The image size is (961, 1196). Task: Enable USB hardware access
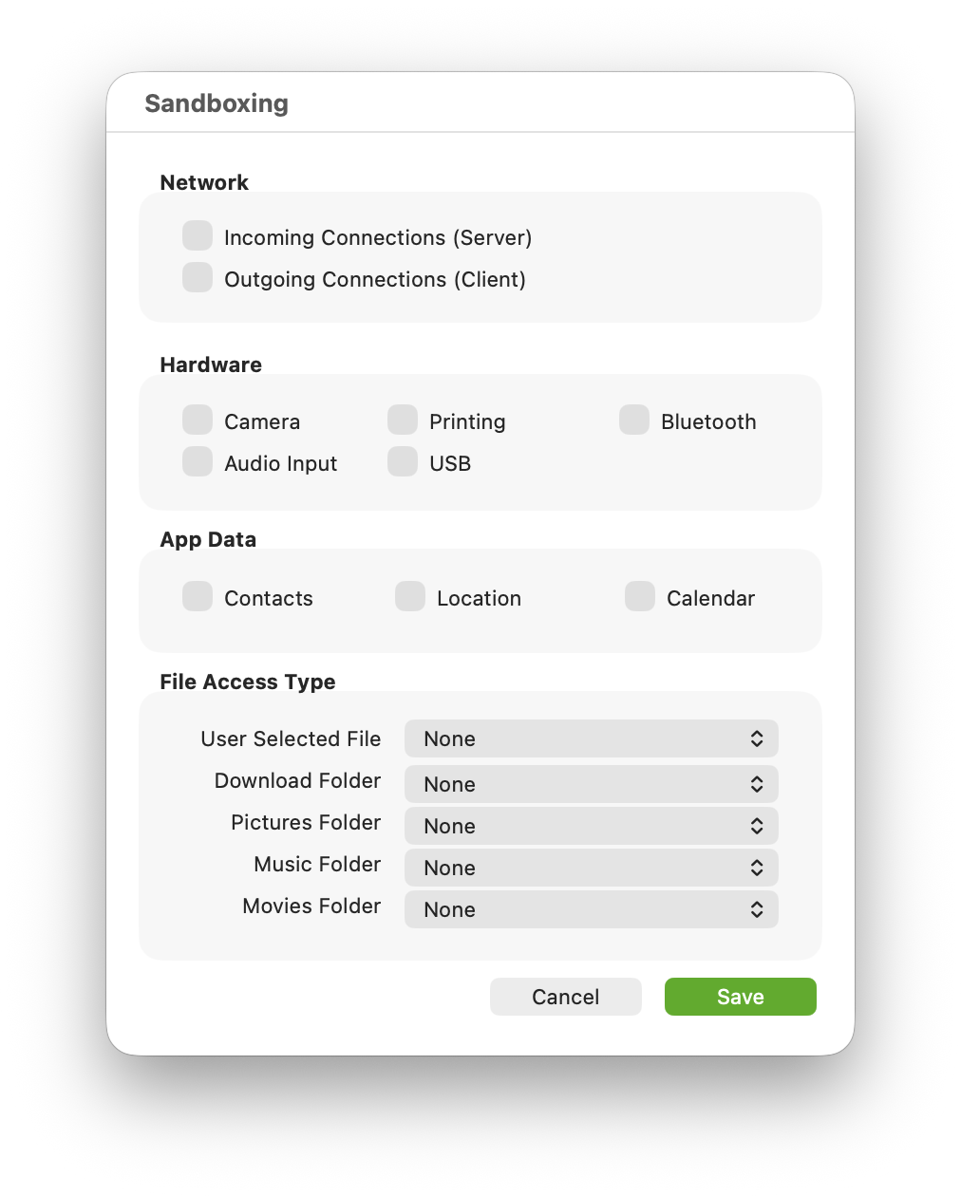(403, 461)
